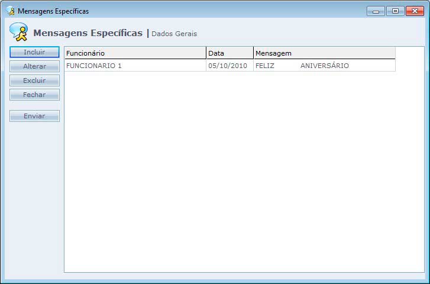Sort by the Funcionário column header
This screenshot has width=430, height=284.
point(135,53)
